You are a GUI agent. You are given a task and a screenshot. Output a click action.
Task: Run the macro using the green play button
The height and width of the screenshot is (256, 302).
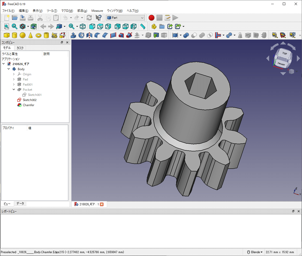tap(176, 17)
